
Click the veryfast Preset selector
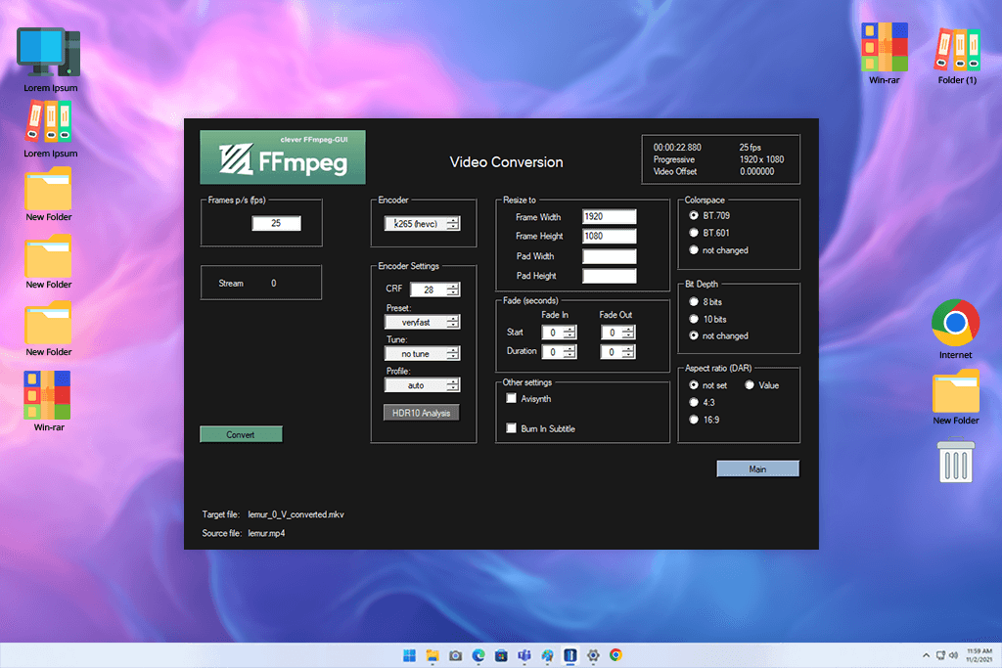click(415, 322)
